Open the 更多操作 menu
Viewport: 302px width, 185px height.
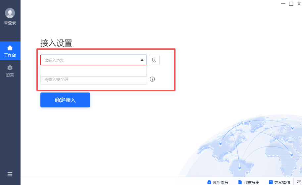pyautogui.click(x=279, y=182)
